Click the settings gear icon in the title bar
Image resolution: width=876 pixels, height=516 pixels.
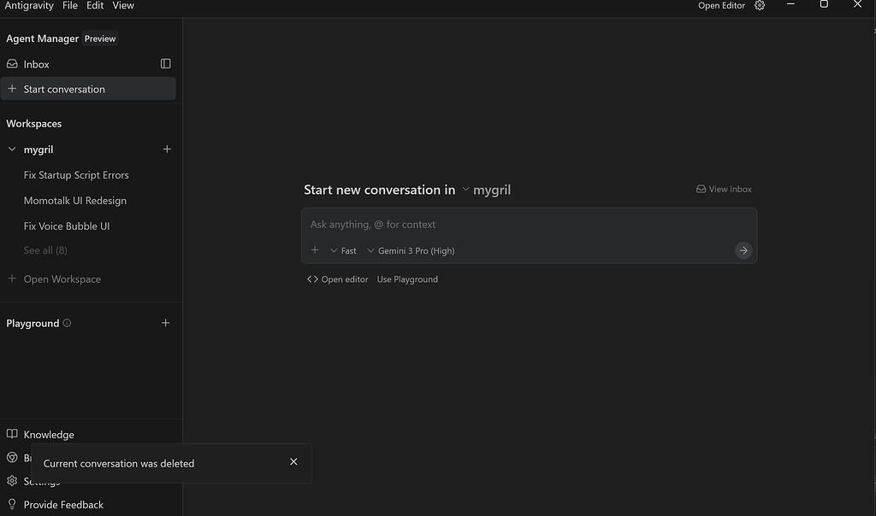tap(760, 6)
